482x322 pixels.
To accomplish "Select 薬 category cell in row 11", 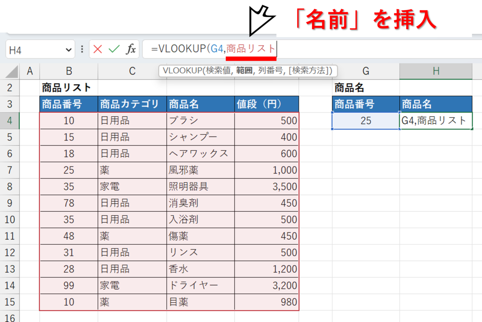I will click(x=132, y=236).
